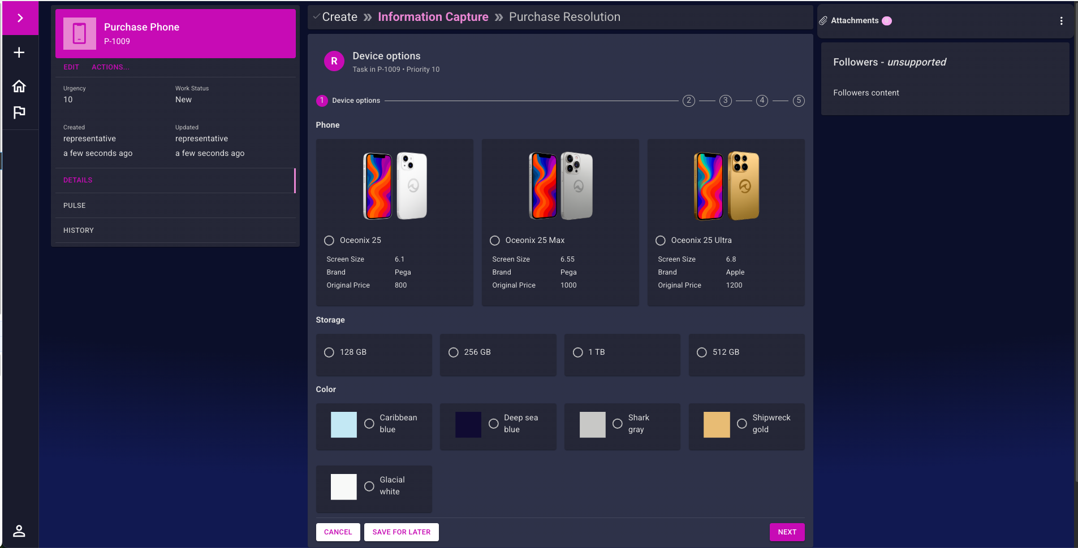Open the Actions dropdown menu
The height and width of the screenshot is (548, 1078).
pyautogui.click(x=110, y=67)
